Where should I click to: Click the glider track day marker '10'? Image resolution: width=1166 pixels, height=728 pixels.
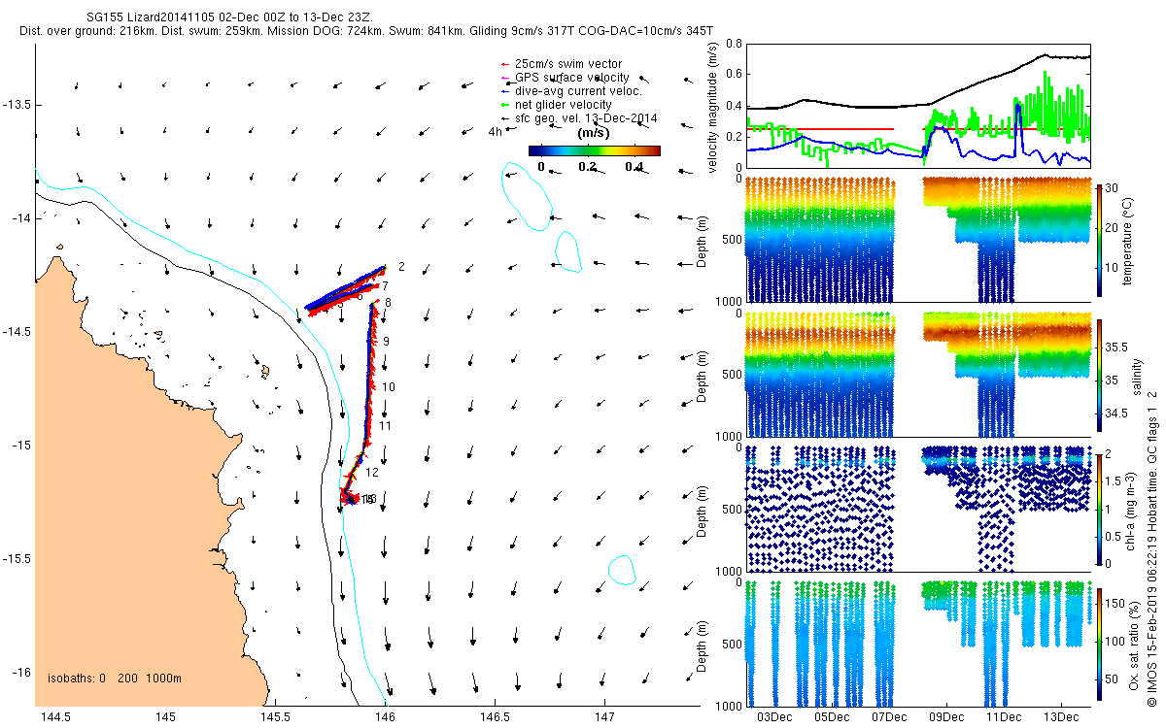[389, 386]
